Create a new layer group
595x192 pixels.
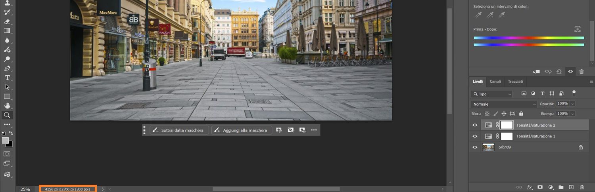click(x=561, y=187)
